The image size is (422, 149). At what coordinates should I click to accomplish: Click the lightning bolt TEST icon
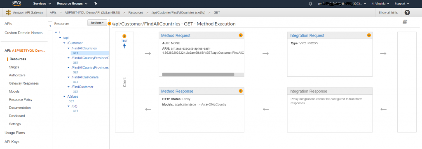124,46
